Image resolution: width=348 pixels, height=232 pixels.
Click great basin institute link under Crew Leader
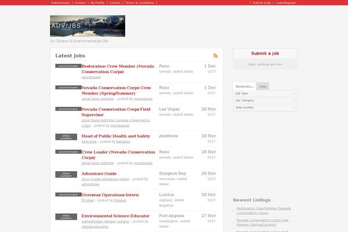click(97, 163)
